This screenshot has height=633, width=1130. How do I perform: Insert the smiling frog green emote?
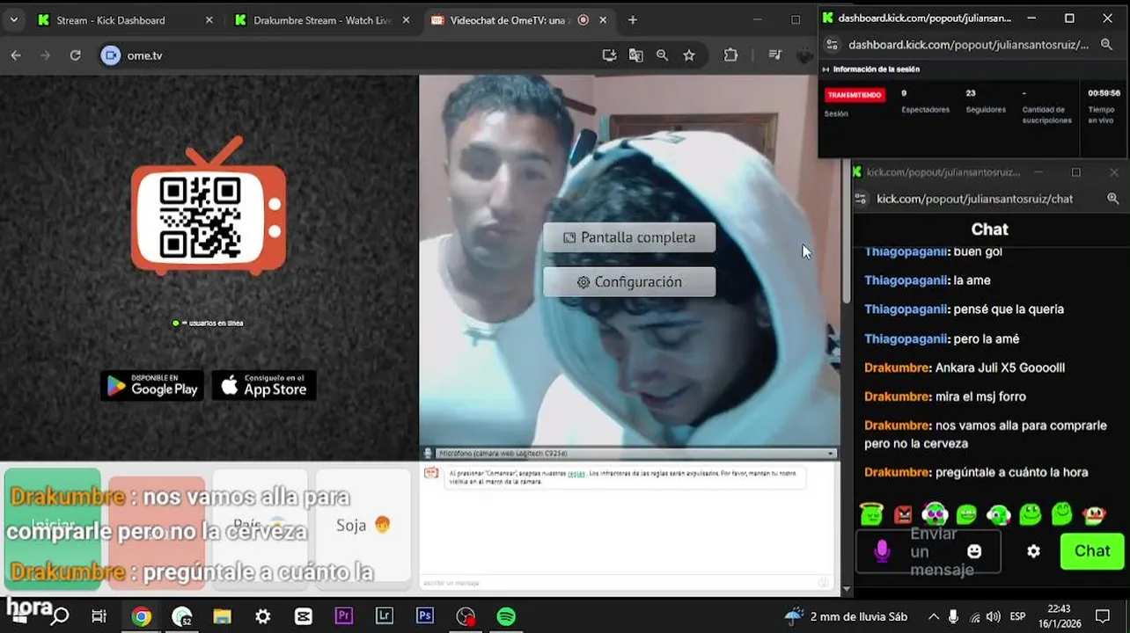pos(1030,513)
